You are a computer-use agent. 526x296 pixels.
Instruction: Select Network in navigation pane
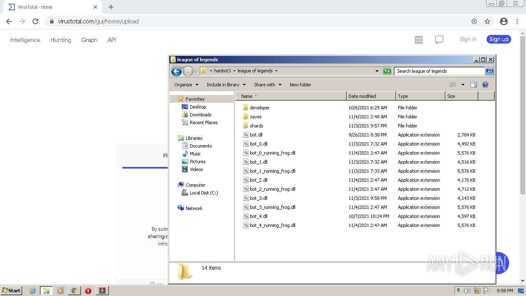pyautogui.click(x=194, y=208)
